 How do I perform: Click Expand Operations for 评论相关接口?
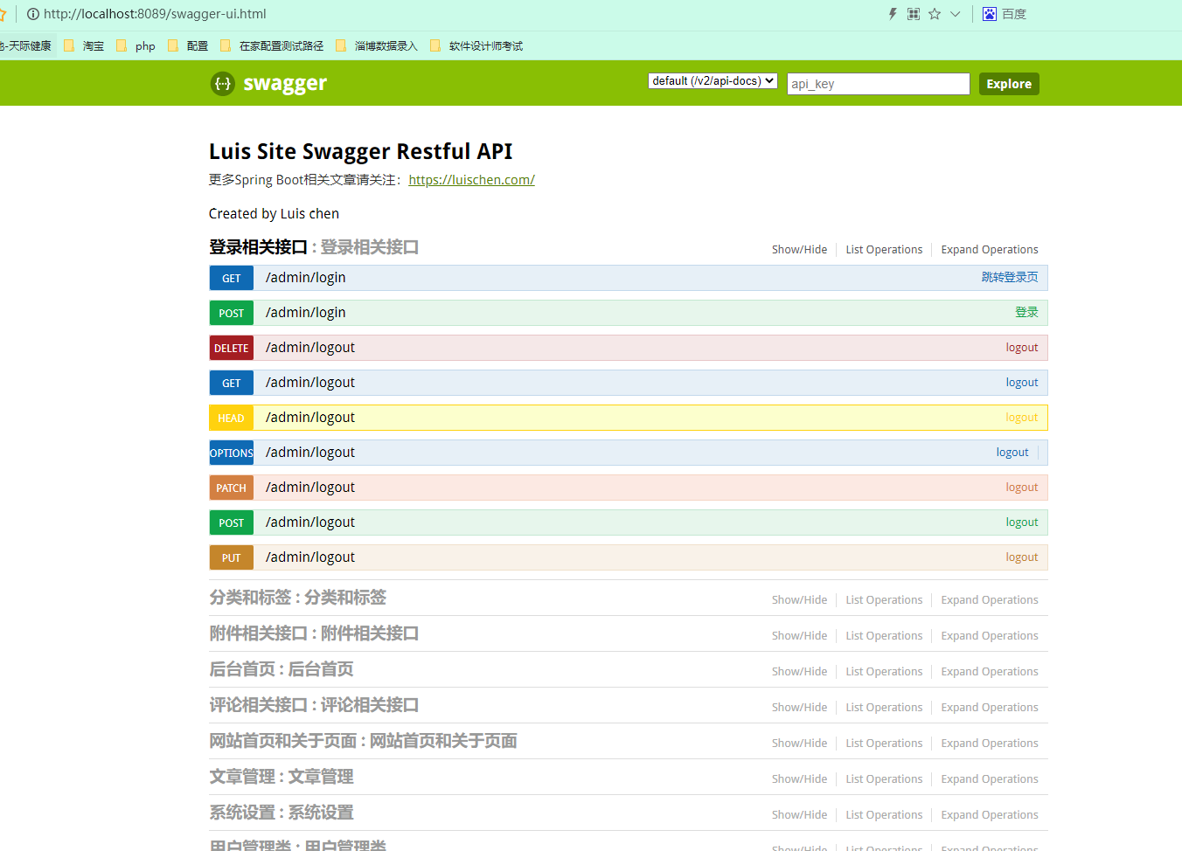(990, 708)
